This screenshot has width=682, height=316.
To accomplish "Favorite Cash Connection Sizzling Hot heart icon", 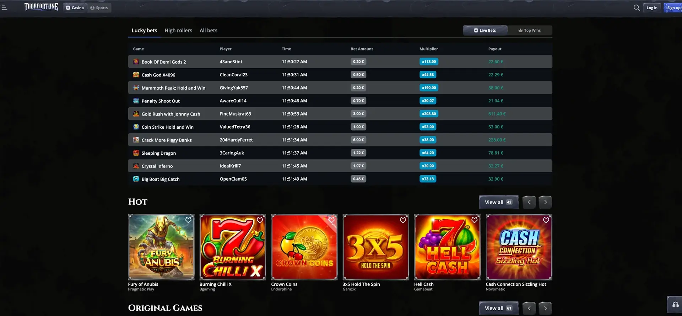I will click(x=546, y=220).
